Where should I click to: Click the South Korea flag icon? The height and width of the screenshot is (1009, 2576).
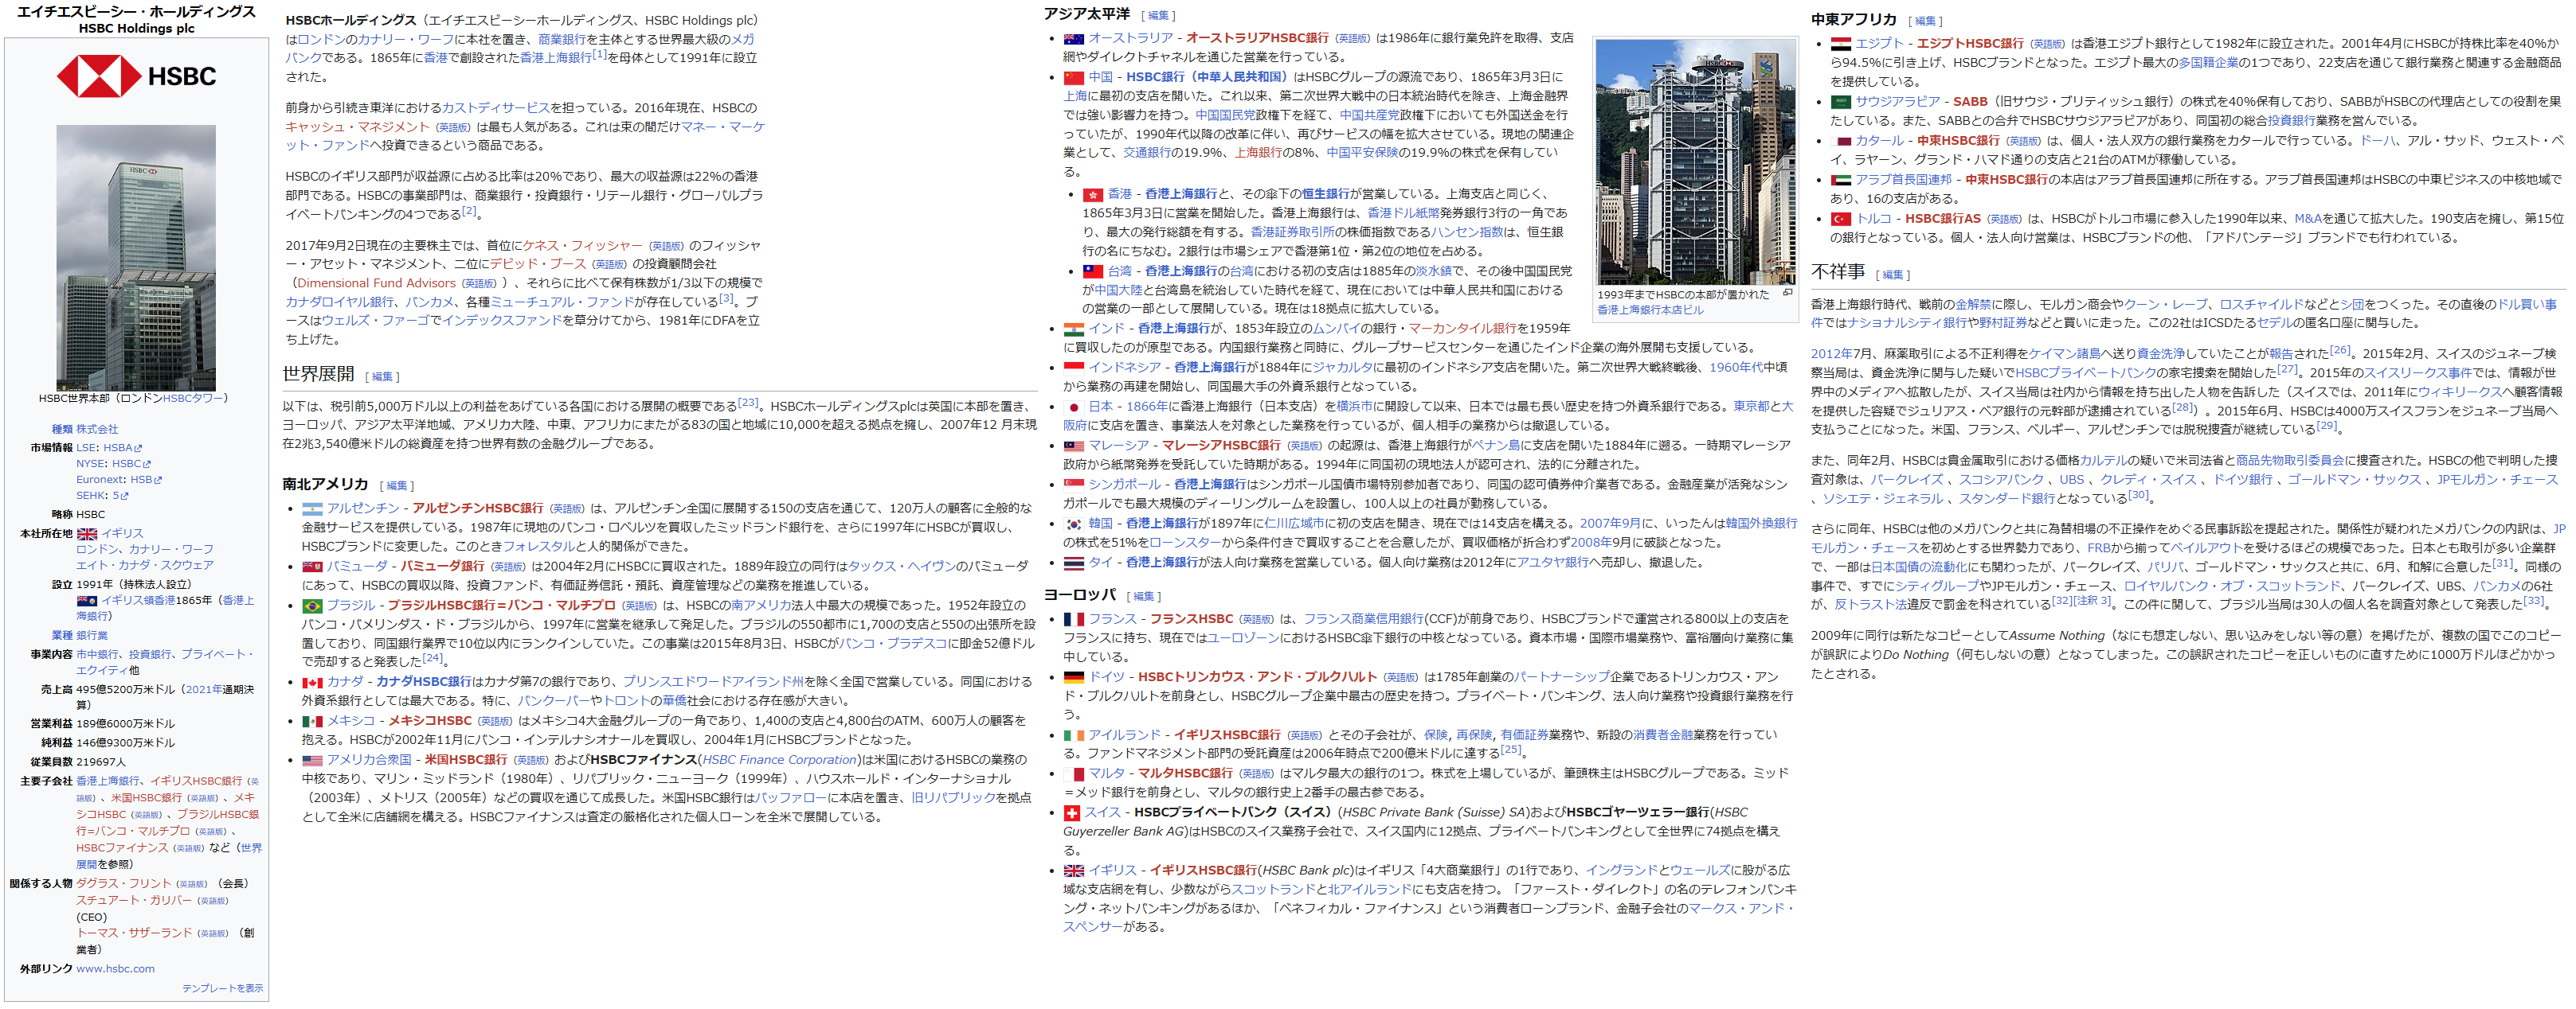pyautogui.click(x=1073, y=524)
